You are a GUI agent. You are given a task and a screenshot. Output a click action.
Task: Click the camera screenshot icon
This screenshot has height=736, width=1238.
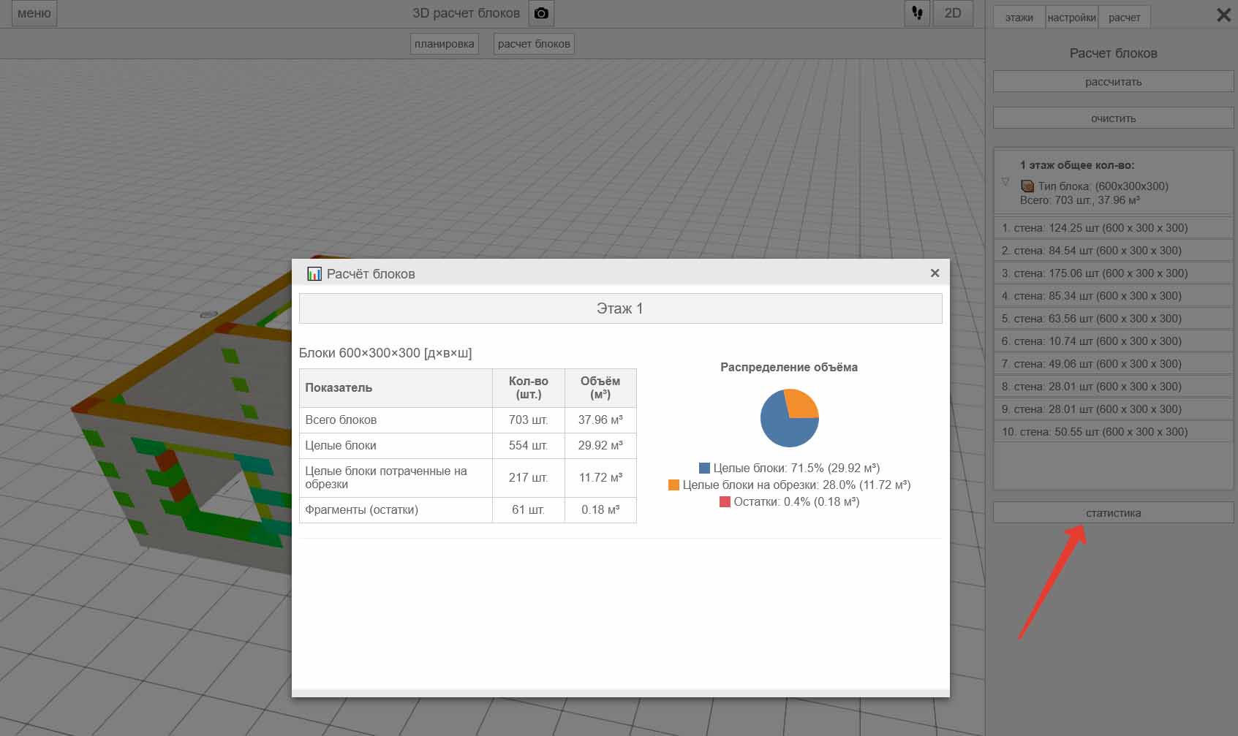coord(541,14)
